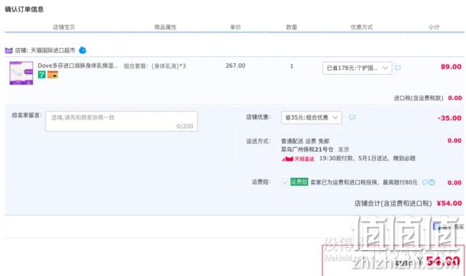Click comment icon beside 已省178元 dropdown

click(x=398, y=68)
